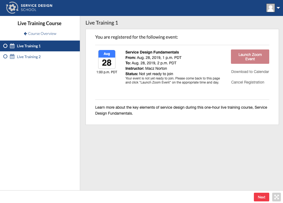Click the Aug 28 calendar date badge
283x203 pixels.
pyautogui.click(x=107, y=59)
